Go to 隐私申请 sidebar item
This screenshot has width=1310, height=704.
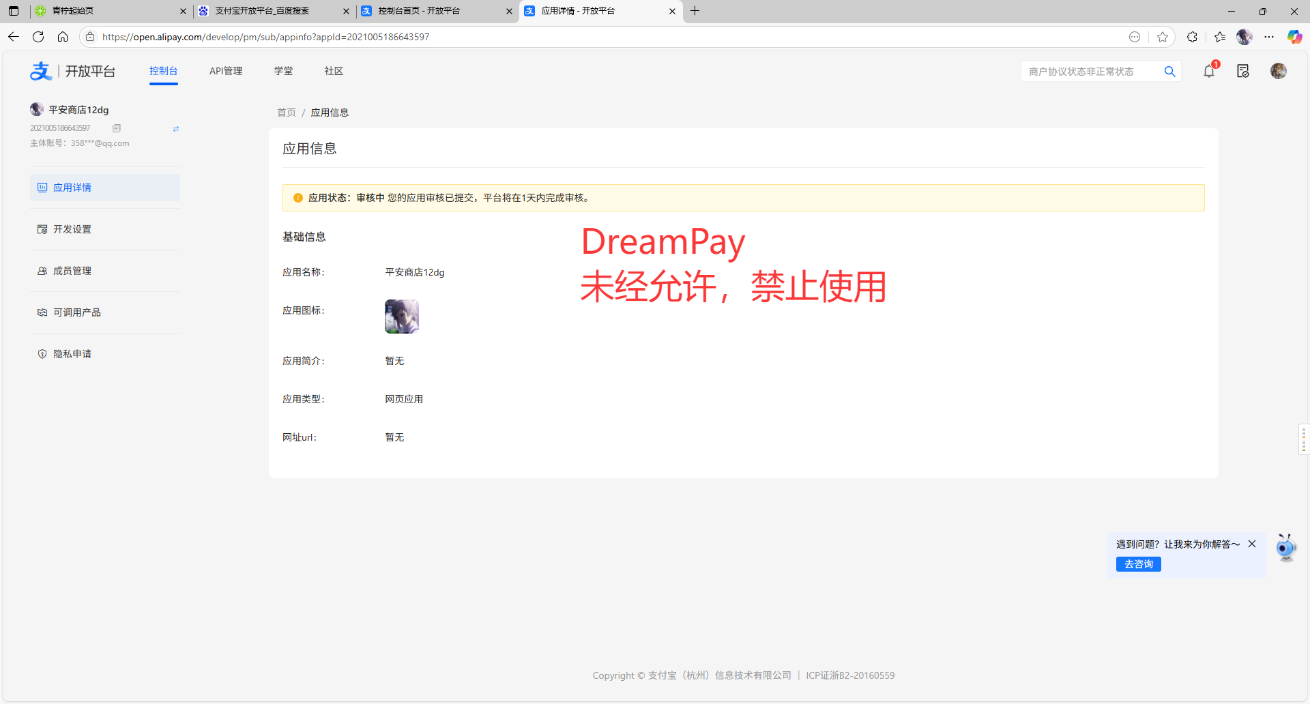click(72, 354)
